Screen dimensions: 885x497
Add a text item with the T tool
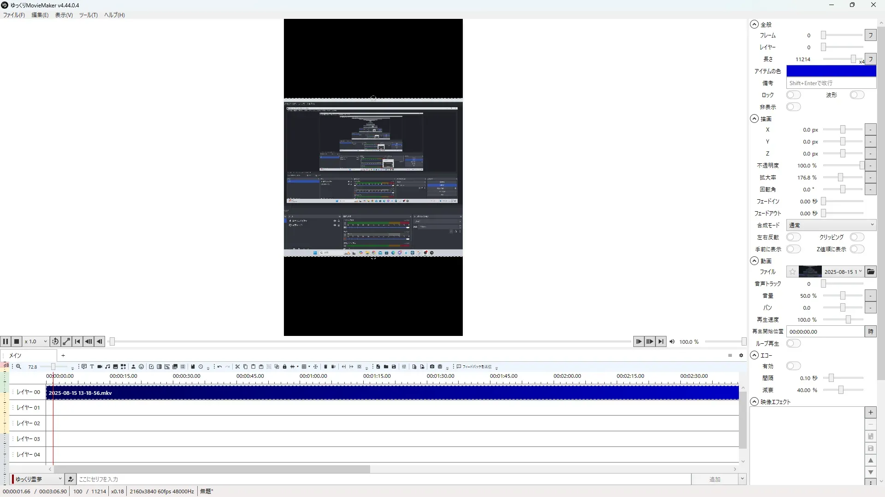92,367
